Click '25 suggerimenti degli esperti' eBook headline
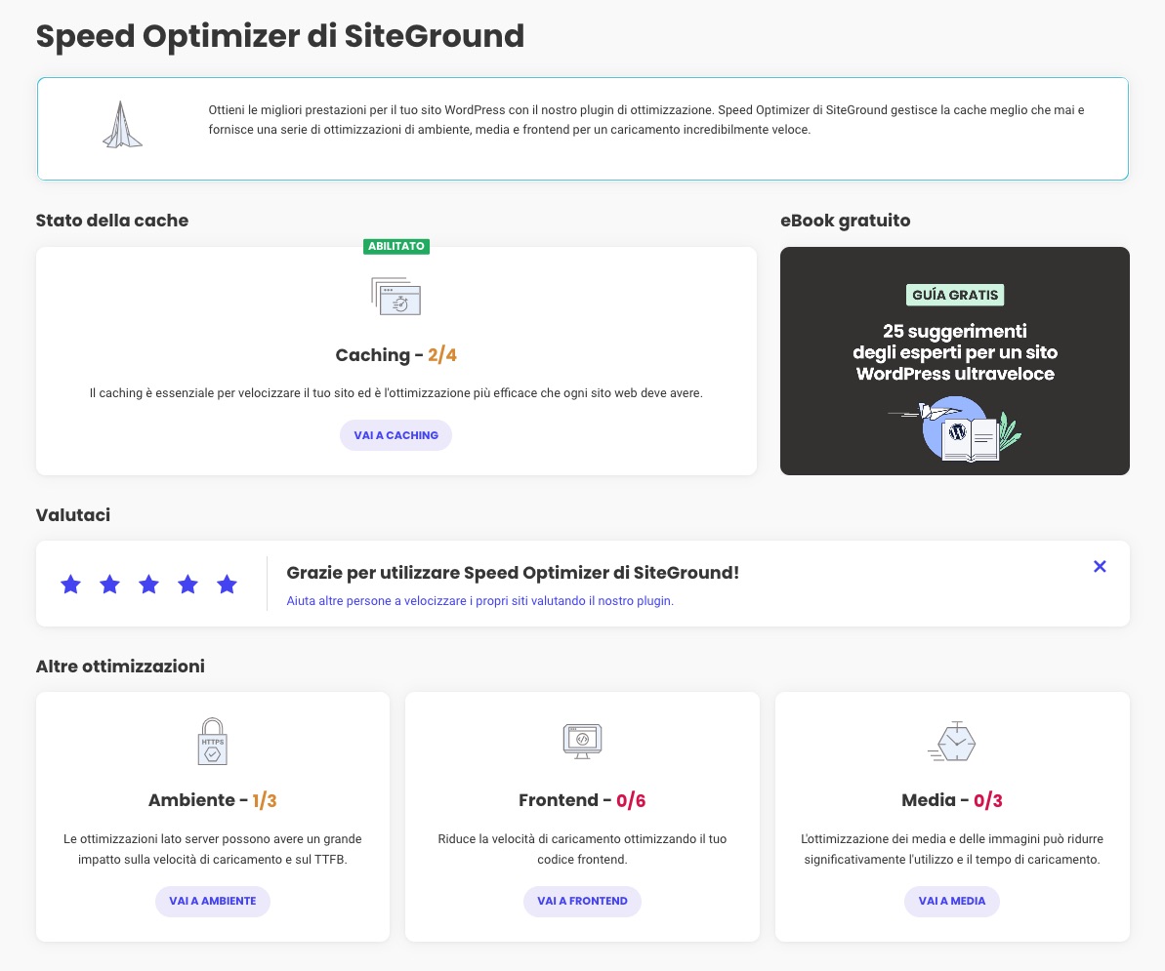Image resolution: width=1165 pixels, height=971 pixels. (x=955, y=352)
